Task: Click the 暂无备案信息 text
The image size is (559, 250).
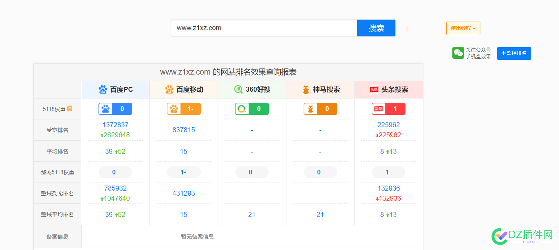Action: (x=197, y=237)
